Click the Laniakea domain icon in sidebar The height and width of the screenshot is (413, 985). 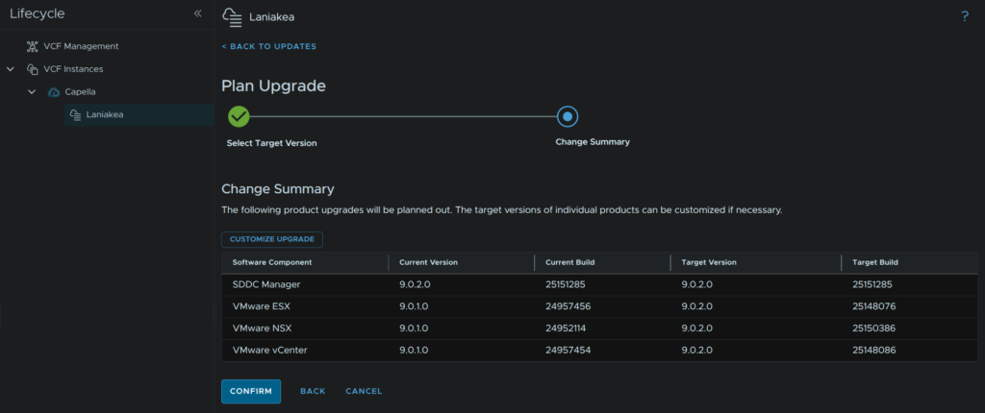pyautogui.click(x=75, y=115)
